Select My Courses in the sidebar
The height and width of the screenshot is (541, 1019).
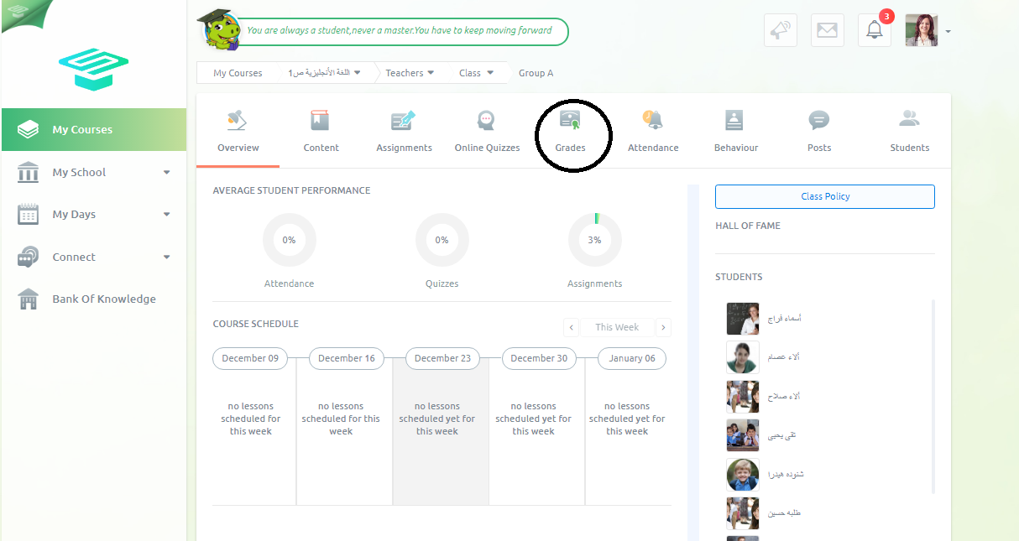(93, 129)
